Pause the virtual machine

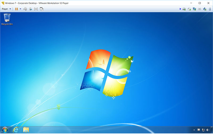point(16,9)
